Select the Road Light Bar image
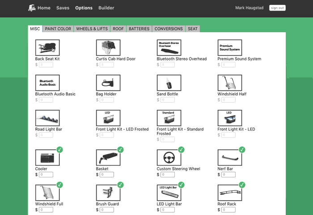 coord(47,118)
